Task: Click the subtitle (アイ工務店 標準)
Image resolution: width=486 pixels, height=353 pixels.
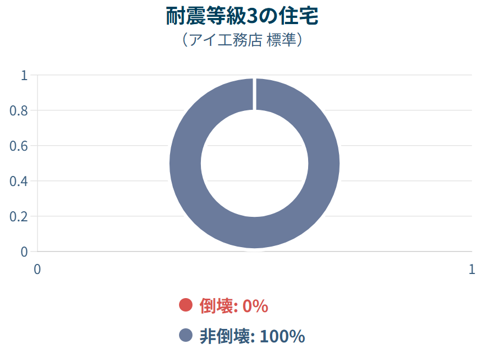Action: (x=242, y=41)
